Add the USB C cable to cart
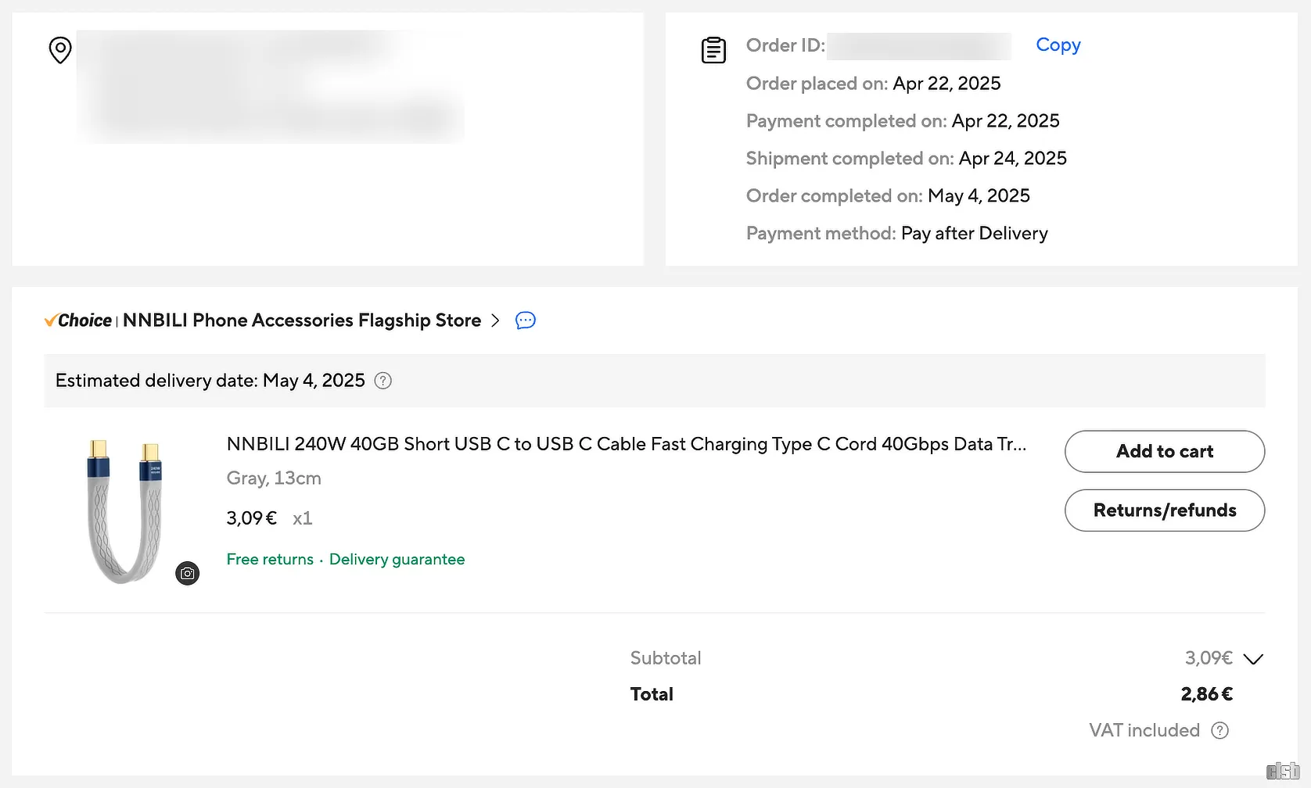This screenshot has width=1311, height=788. click(1165, 451)
